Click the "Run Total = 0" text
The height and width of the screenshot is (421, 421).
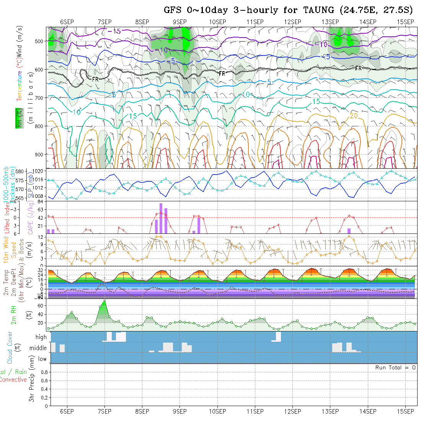(395, 367)
